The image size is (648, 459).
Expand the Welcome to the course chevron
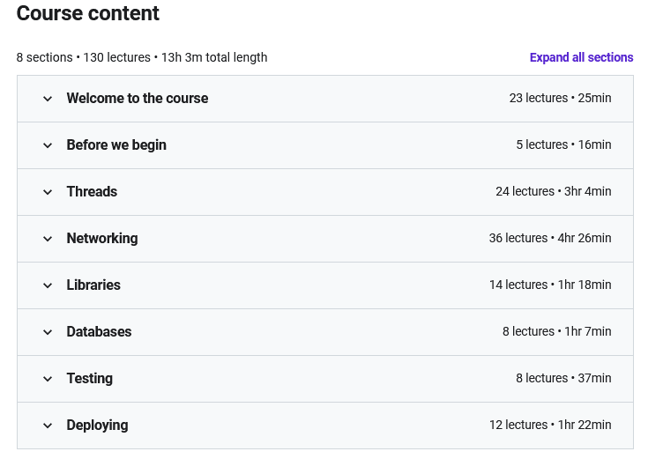[x=48, y=99]
